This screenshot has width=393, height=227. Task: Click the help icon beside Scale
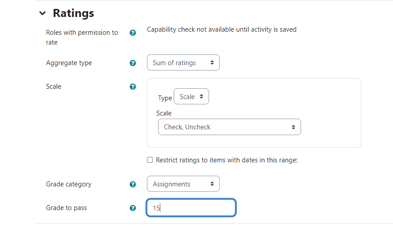(133, 87)
